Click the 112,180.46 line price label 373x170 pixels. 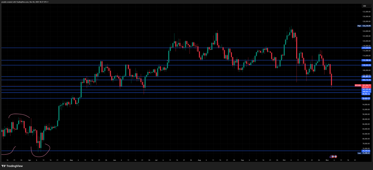click(x=366, y=60)
